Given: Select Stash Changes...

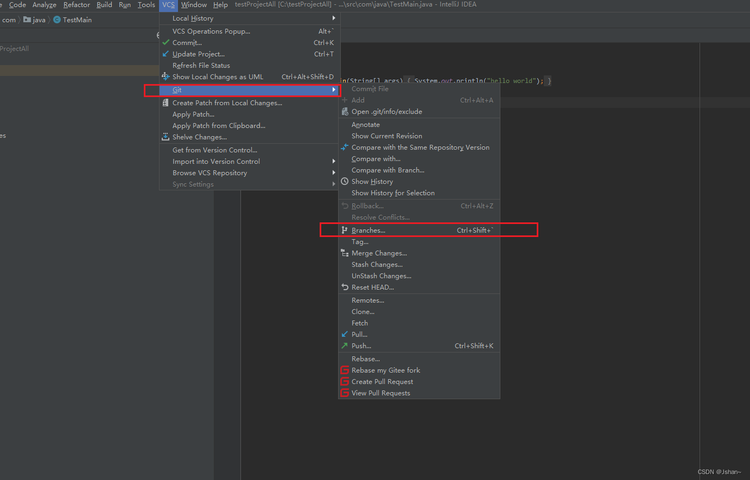Looking at the screenshot, I should pyautogui.click(x=419, y=264).
